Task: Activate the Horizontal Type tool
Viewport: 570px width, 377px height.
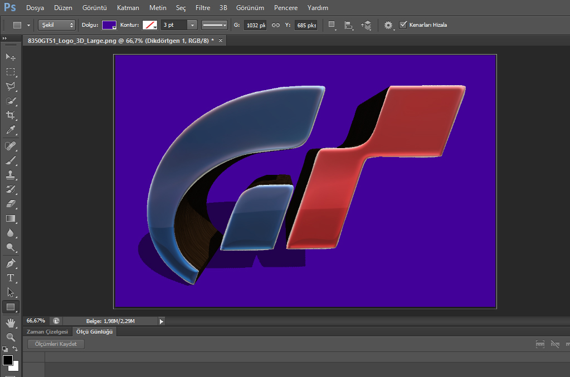Action: [x=11, y=277]
